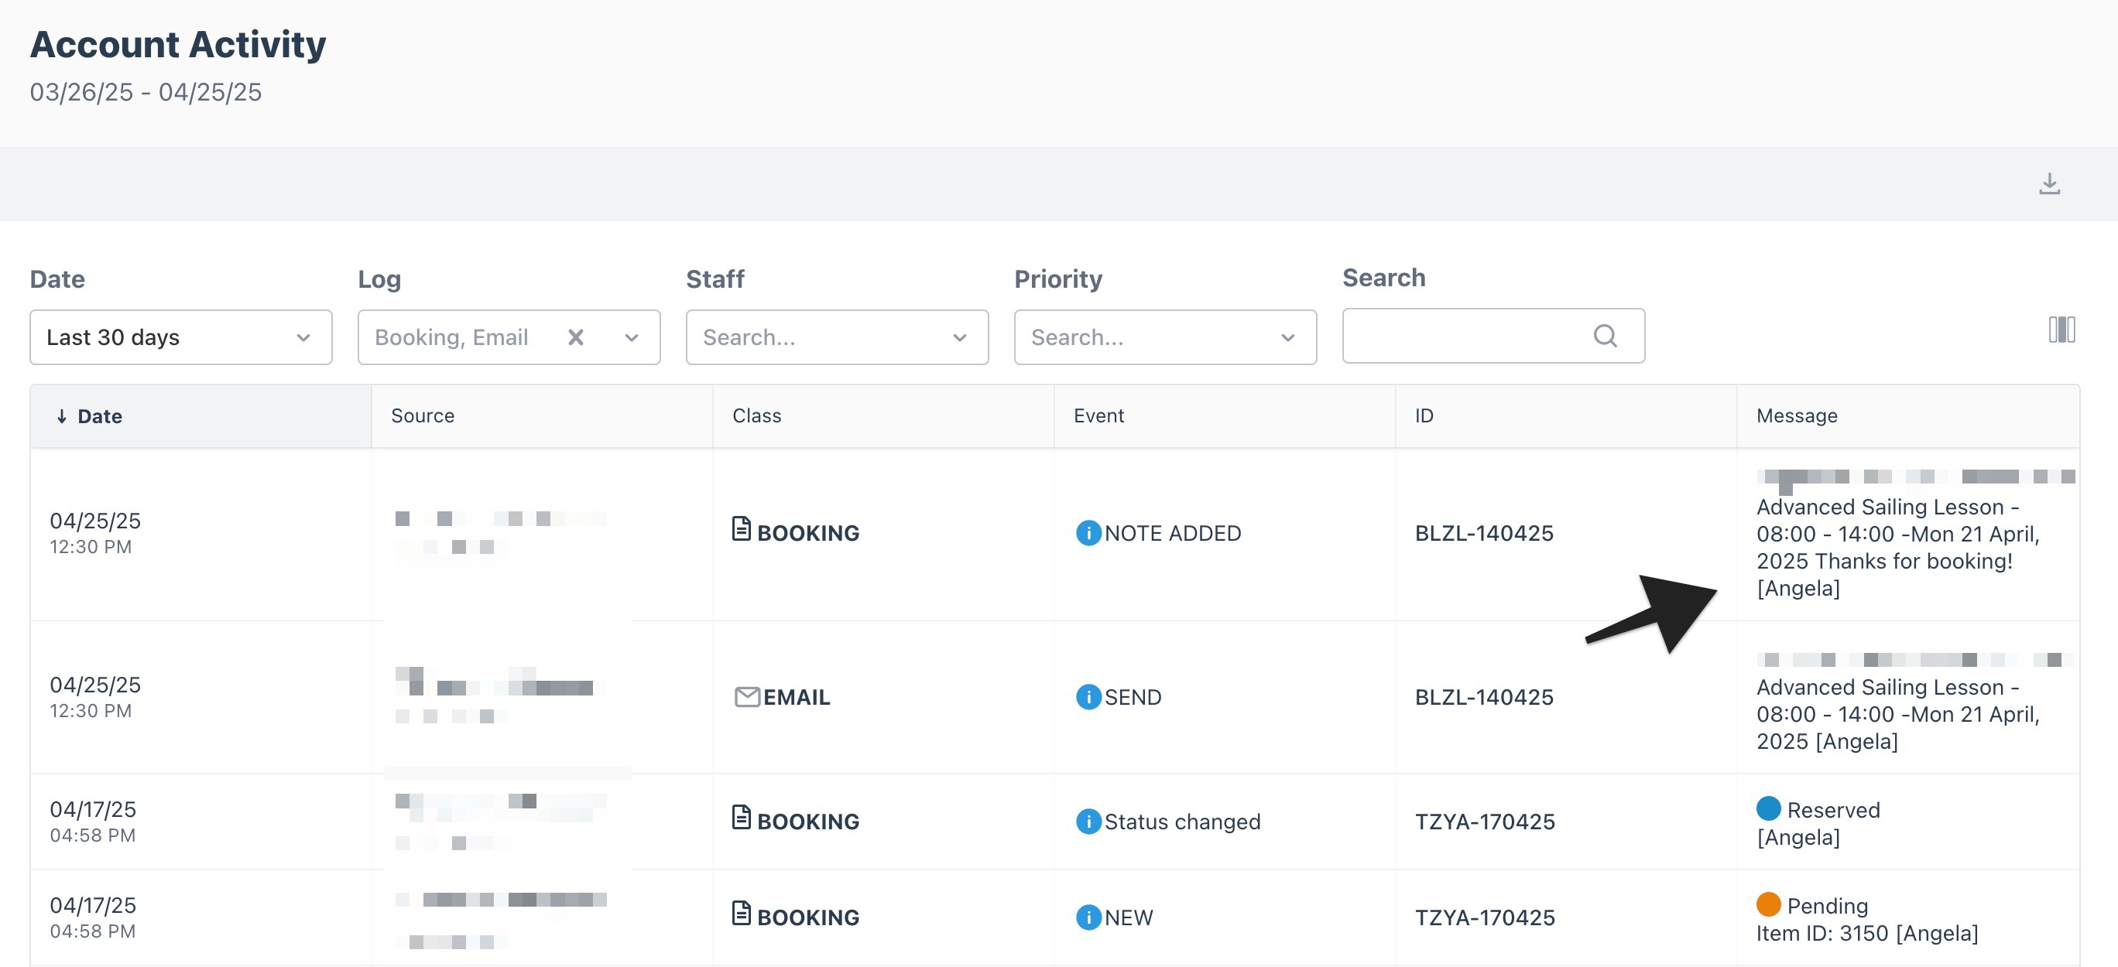The height and width of the screenshot is (967, 2118).
Task: Select ID BLZL-140425 in NOTE ADDED row
Action: (x=1484, y=533)
